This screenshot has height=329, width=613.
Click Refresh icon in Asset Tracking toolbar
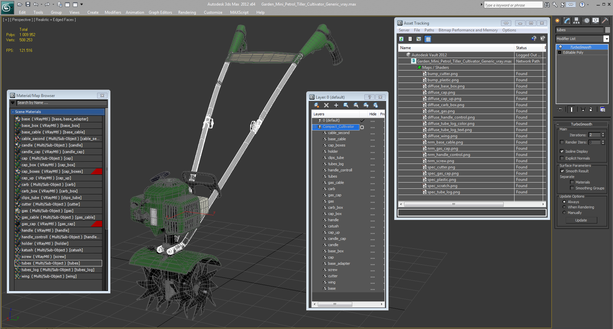point(401,39)
